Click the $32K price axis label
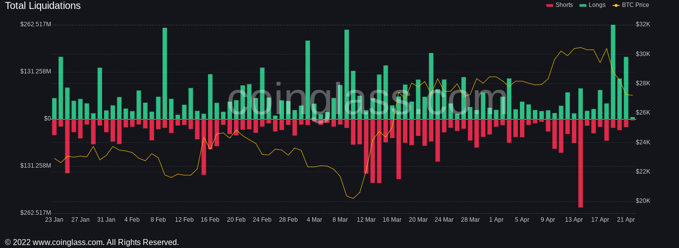The width and height of the screenshot is (679, 248). [x=643, y=24]
